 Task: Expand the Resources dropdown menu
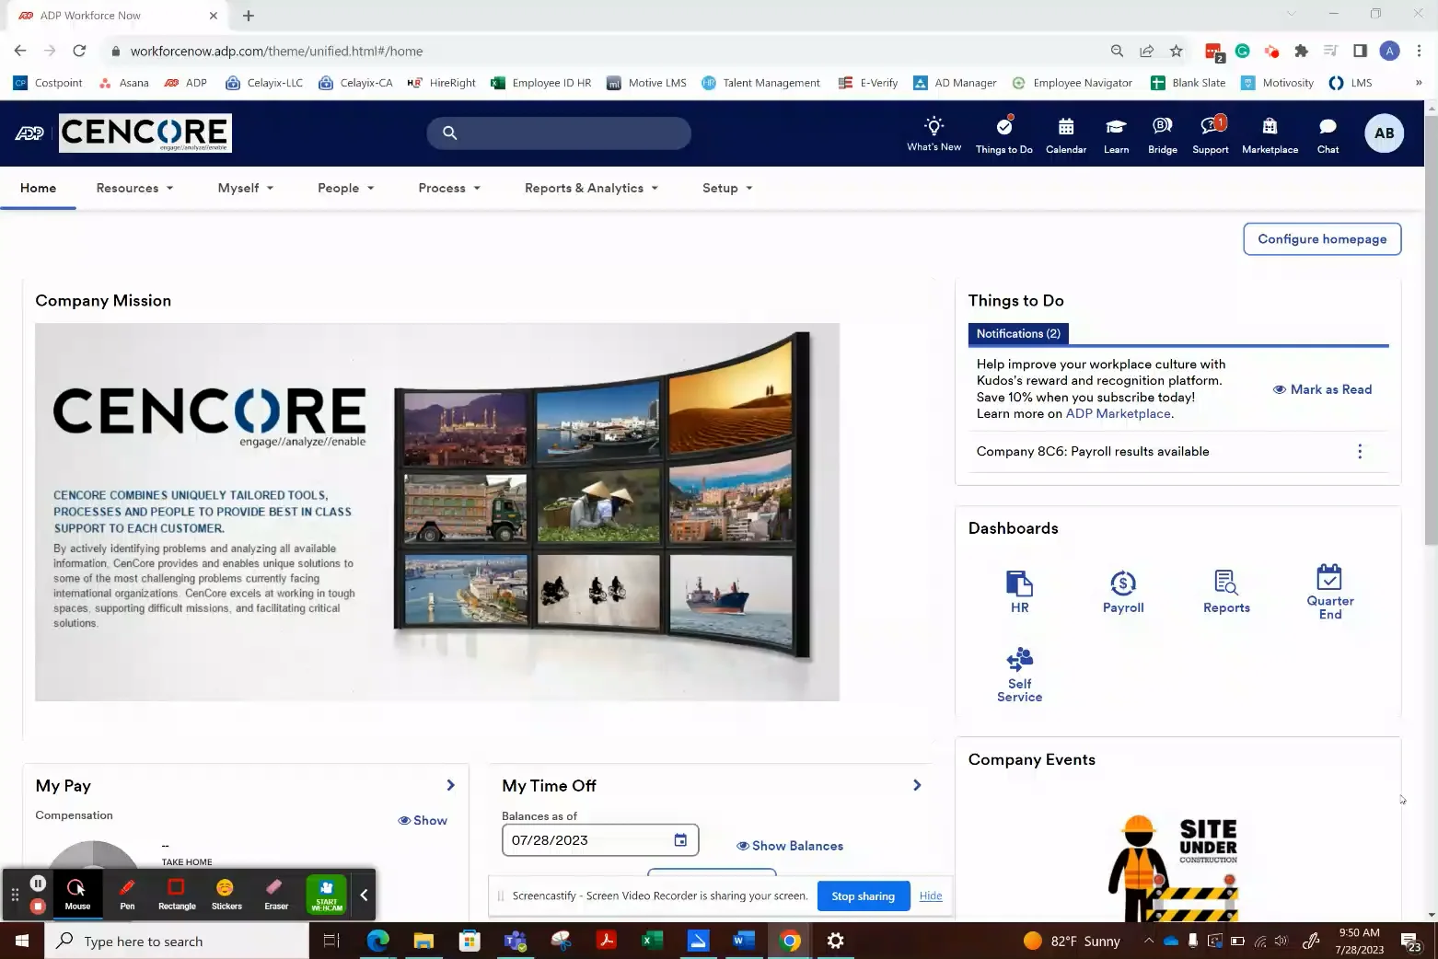pos(134,188)
